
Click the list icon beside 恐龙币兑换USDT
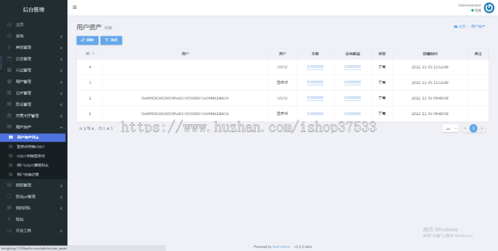pyautogui.click(x=11, y=147)
